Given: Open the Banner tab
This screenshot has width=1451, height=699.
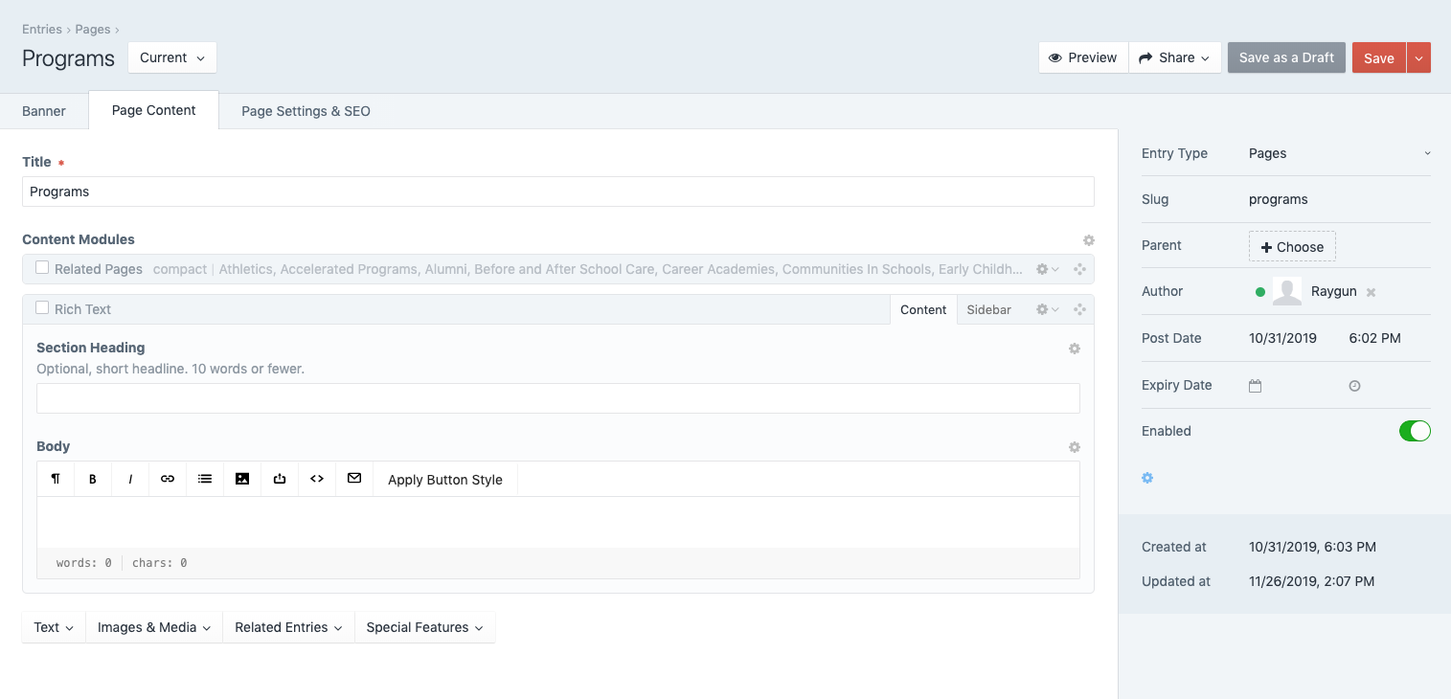Looking at the screenshot, I should (43, 111).
